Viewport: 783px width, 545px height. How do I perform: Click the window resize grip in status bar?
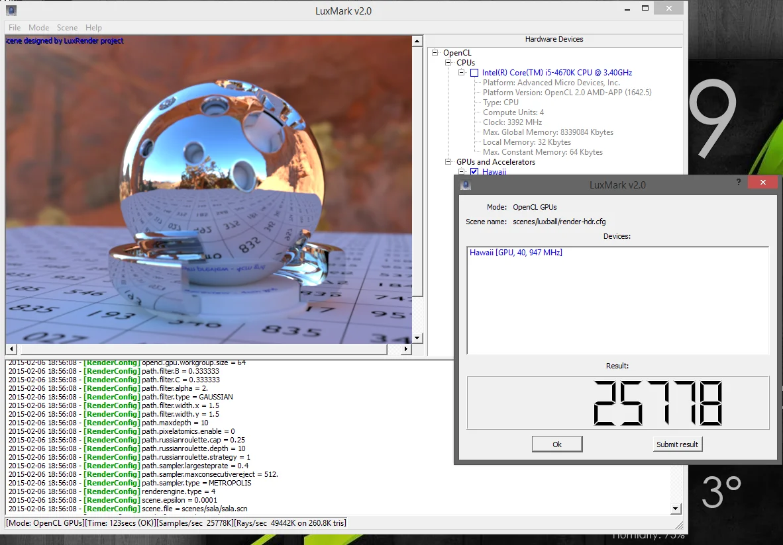(x=679, y=525)
